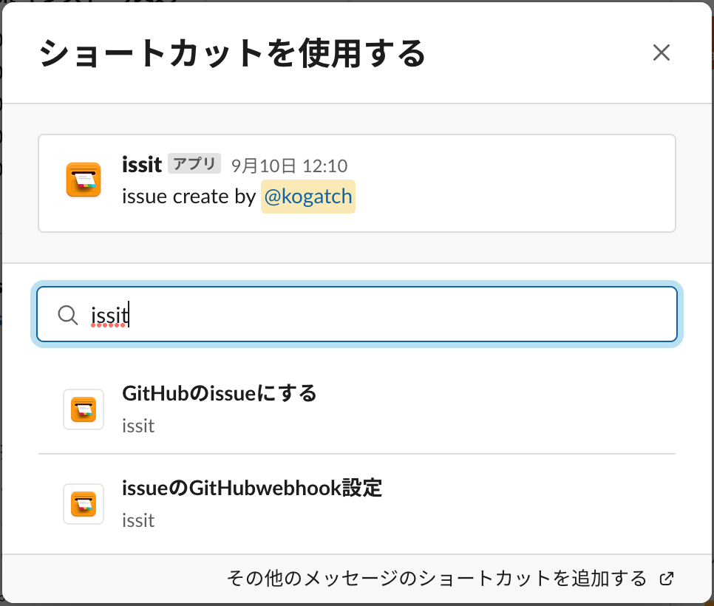Viewport: 714px width, 606px height.
Task: Click the issit subtitle under issueのGitHubwebhook設定
Action: pos(138,521)
